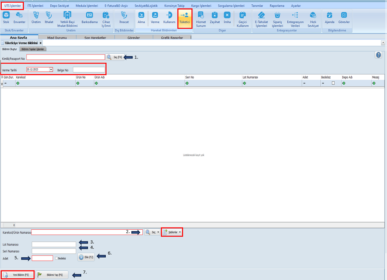Open the Bildirim Yapılan İşlemler tab
The width and height of the screenshot is (387, 280).
point(34,49)
